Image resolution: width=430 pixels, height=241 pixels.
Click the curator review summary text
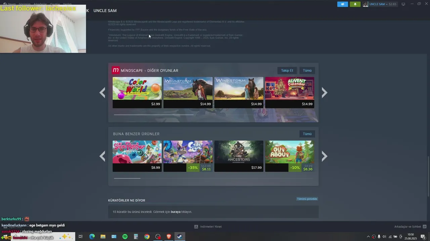click(152, 212)
